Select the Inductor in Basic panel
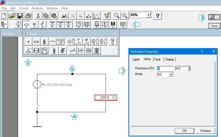 tap(52, 42)
